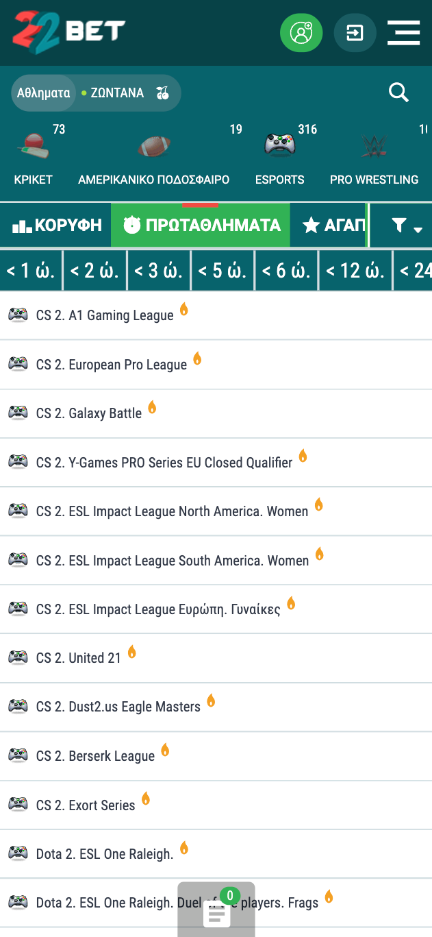Image resolution: width=432 pixels, height=937 pixels.
Task: Select the Κρίκετ sport icon
Action: pyautogui.click(x=33, y=145)
